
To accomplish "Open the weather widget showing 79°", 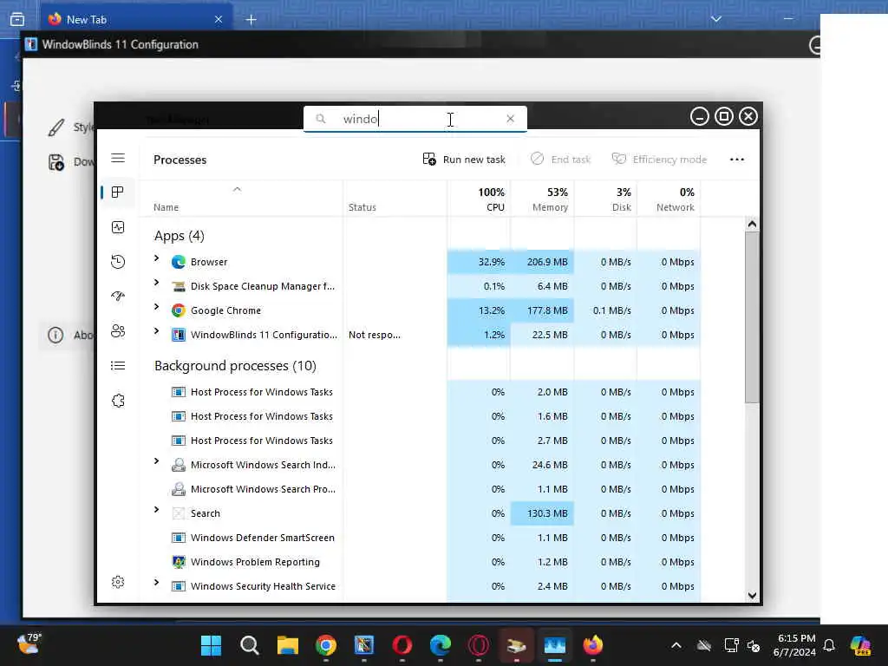I will pyautogui.click(x=29, y=644).
